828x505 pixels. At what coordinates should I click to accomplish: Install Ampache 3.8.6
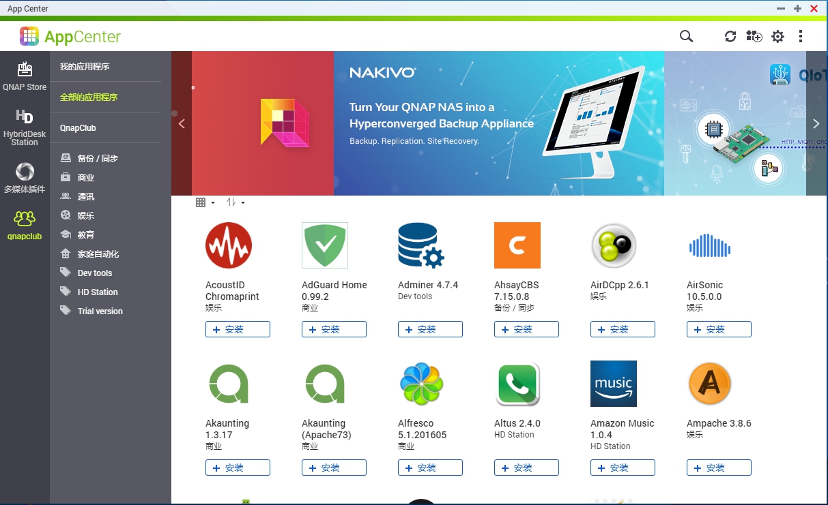pyautogui.click(x=719, y=468)
